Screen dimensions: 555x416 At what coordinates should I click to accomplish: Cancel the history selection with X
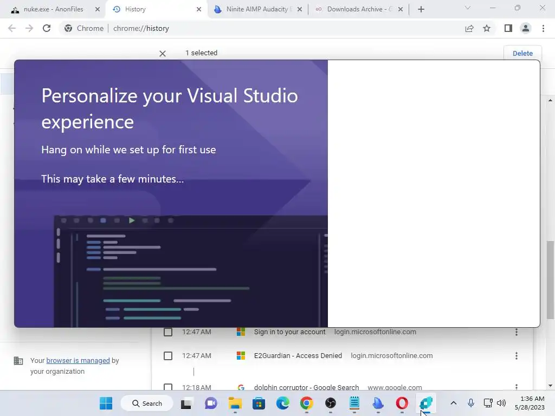click(163, 54)
